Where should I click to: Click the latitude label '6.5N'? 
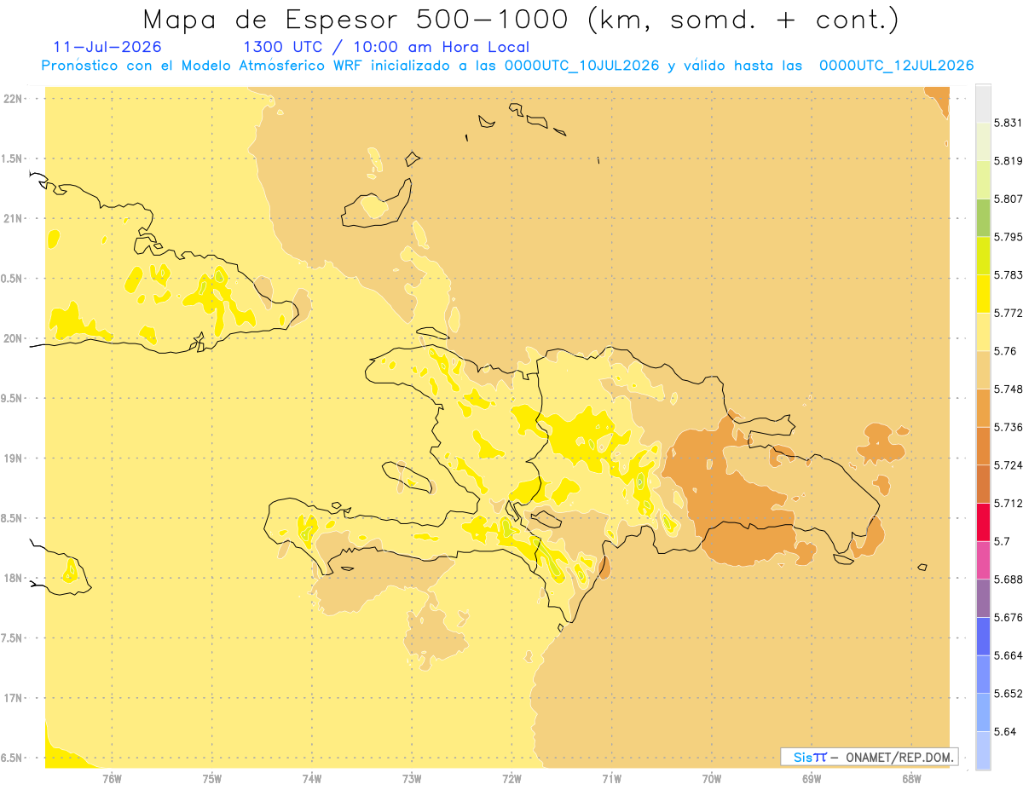[12, 758]
